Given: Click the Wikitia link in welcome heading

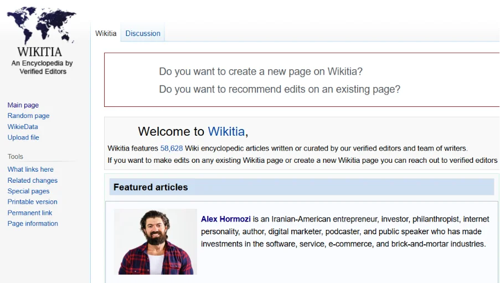Looking at the screenshot, I should pyautogui.click(x=226, y=131).
